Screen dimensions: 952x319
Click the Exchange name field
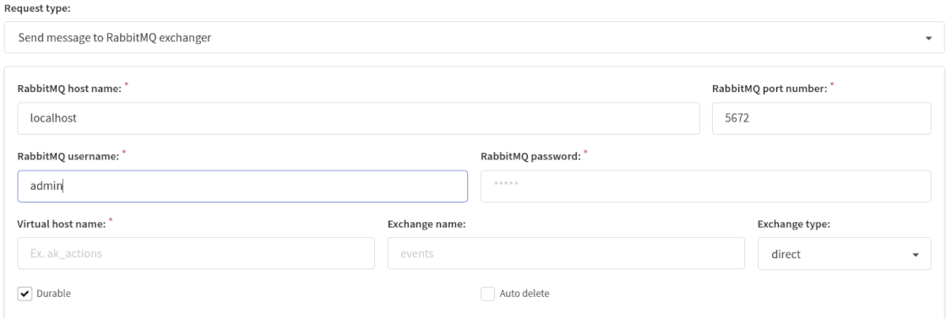[566, 253]
